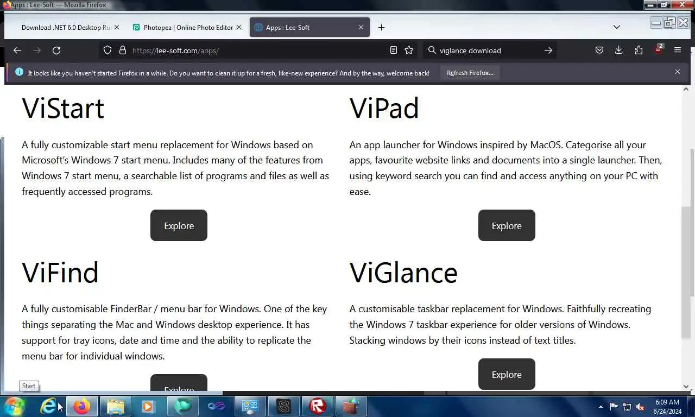Launch Internet Explorer from taskbar

(49, 406)
